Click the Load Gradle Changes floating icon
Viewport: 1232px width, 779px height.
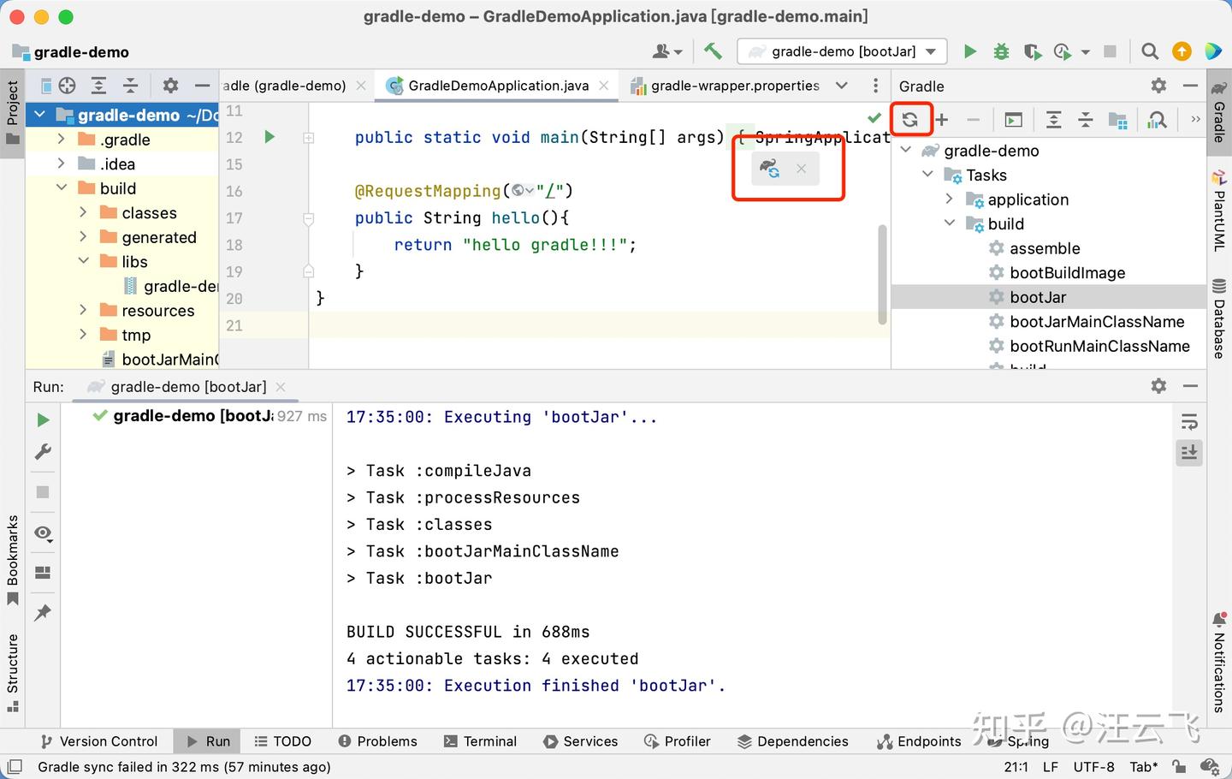click(x=770, y=169)
